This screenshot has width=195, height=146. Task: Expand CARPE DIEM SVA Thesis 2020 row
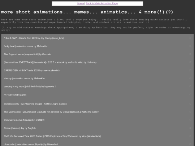(97, 70)
